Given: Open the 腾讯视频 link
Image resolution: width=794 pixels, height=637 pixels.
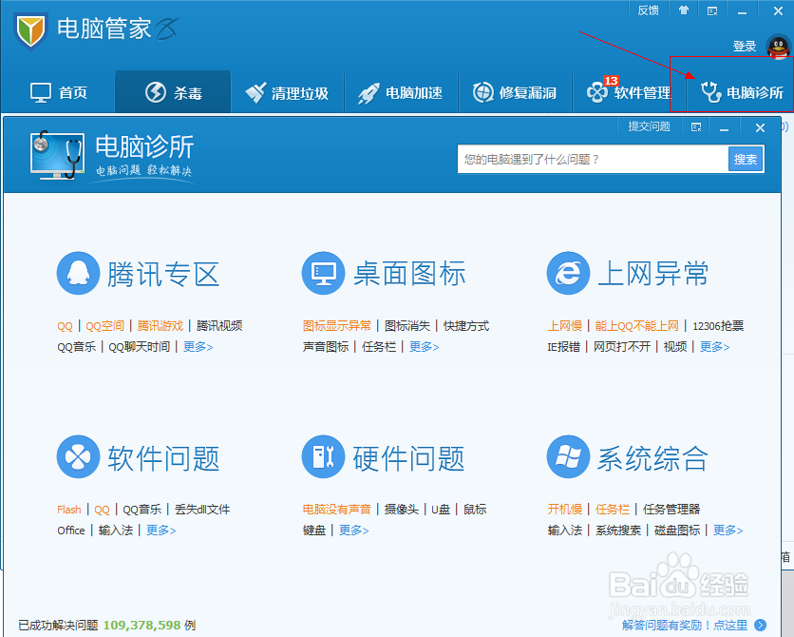Looking at the screenshot, I should [219, 326].
